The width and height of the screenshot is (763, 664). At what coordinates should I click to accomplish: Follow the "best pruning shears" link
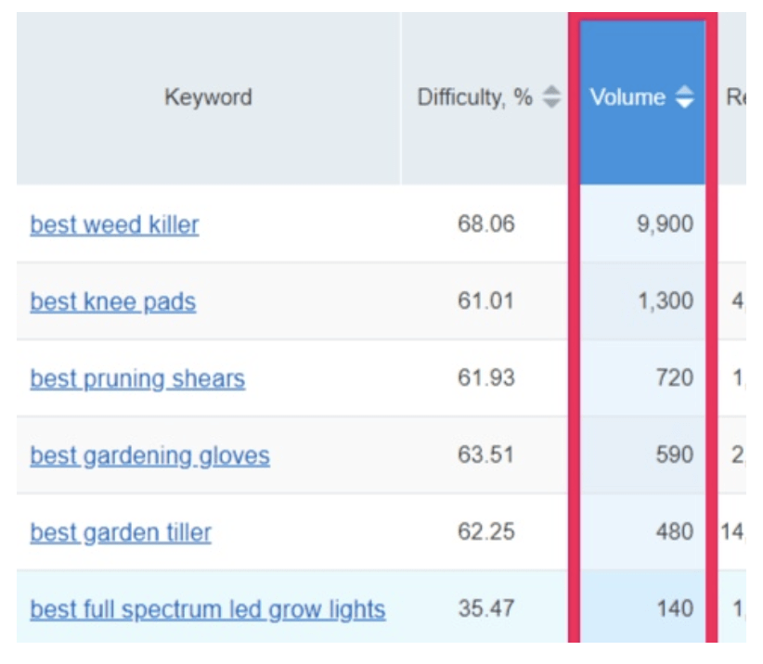point(137,378)
